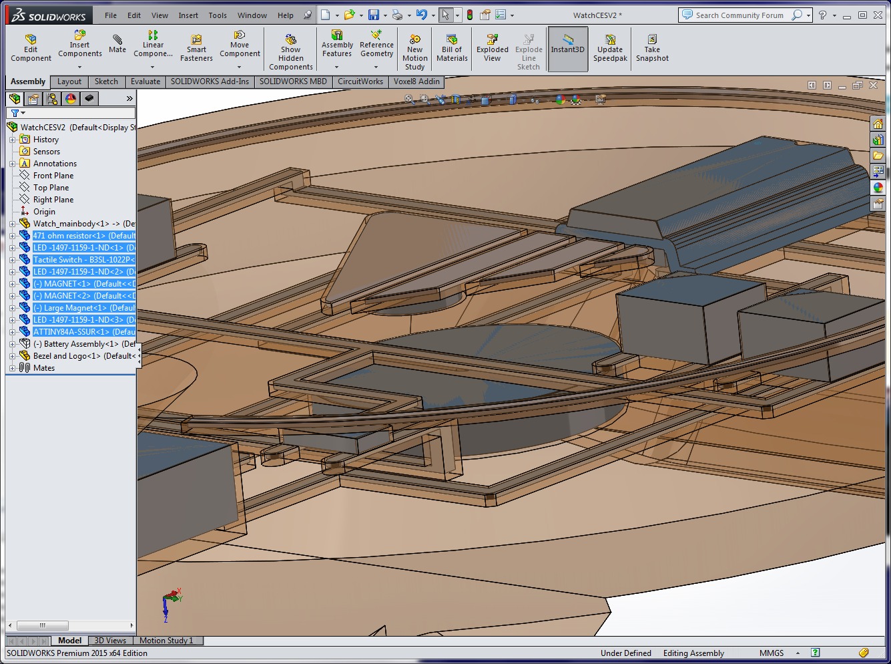Expand the FeatureManager panel chevron
891x664 pixels.
pyautogui.click(x=129, y=99)
